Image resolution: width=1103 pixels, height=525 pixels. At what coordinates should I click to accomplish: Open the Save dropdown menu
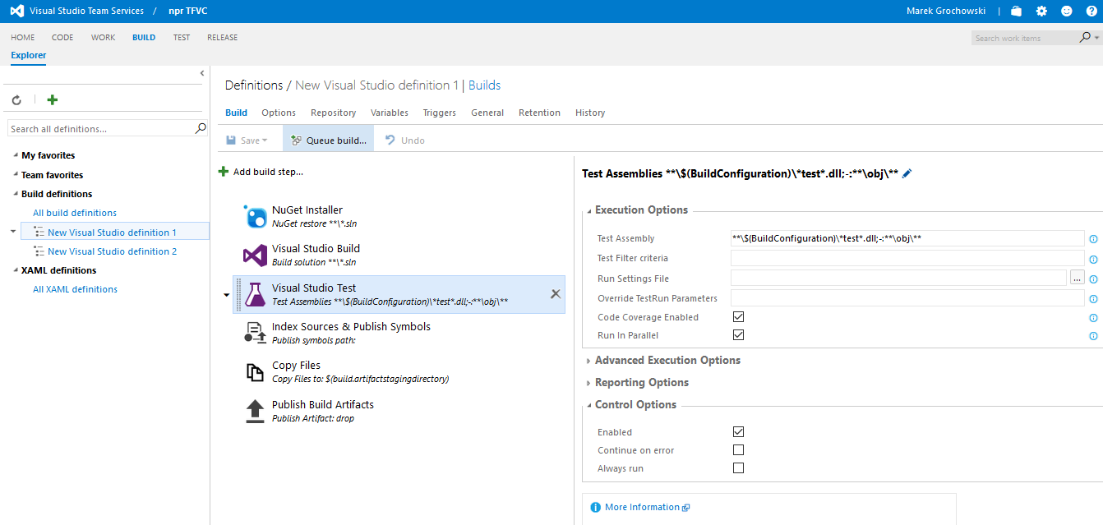[x=265, y=140]
